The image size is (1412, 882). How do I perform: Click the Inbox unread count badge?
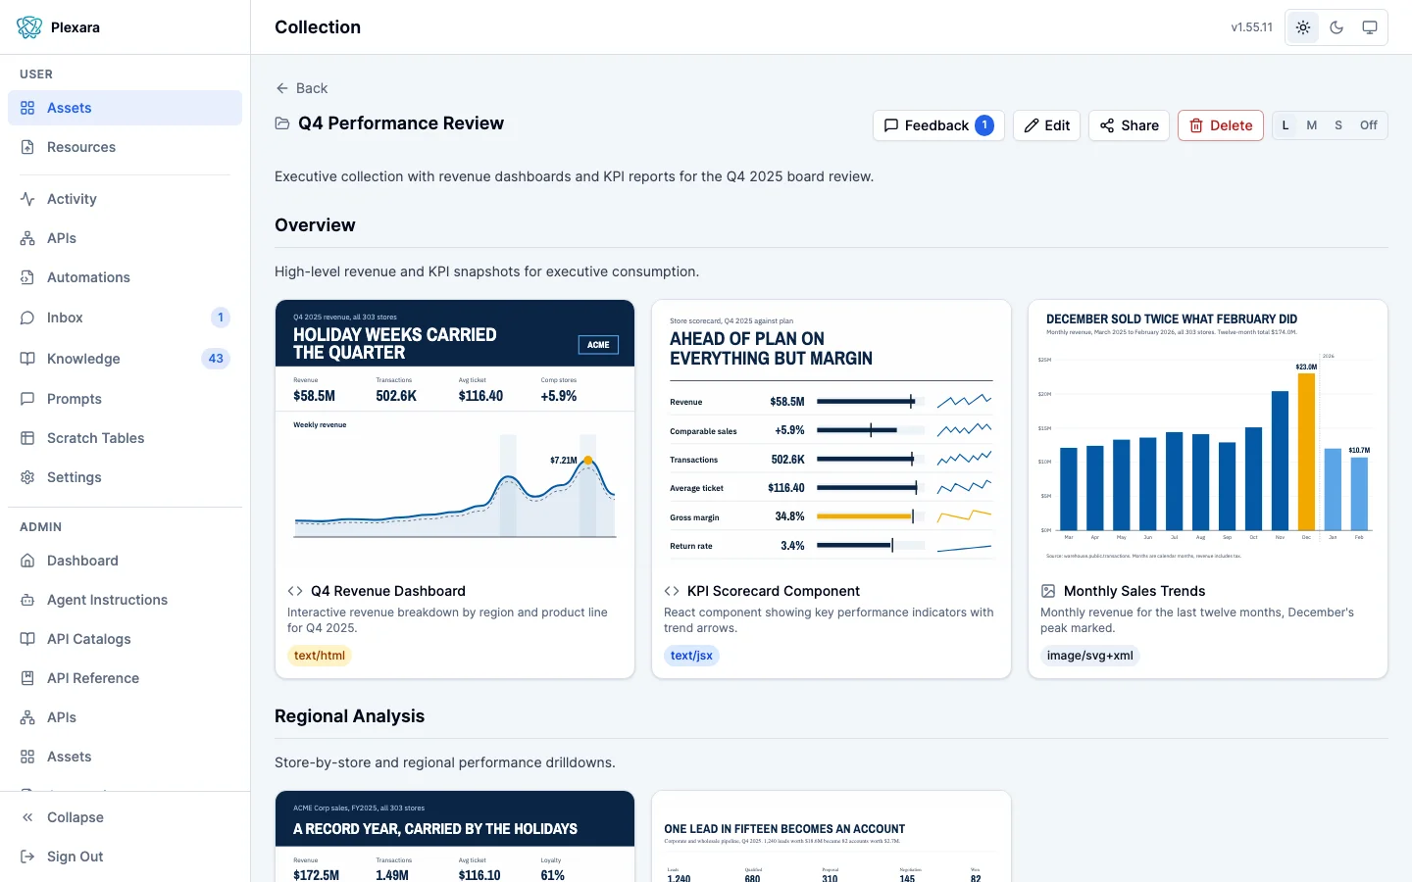(221, 318)
